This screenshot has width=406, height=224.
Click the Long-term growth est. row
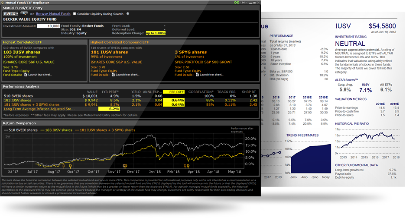point(366,170)
